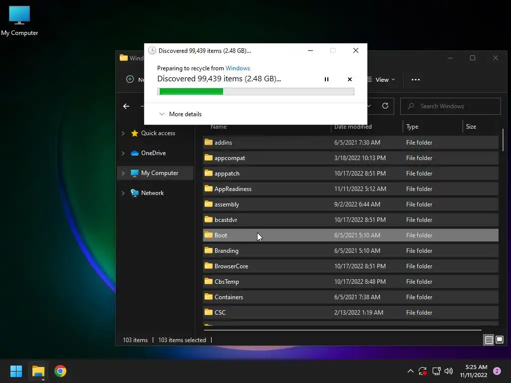Open File Explorer from taskbar
Screen dimensions: 511x383
point(38,371)
